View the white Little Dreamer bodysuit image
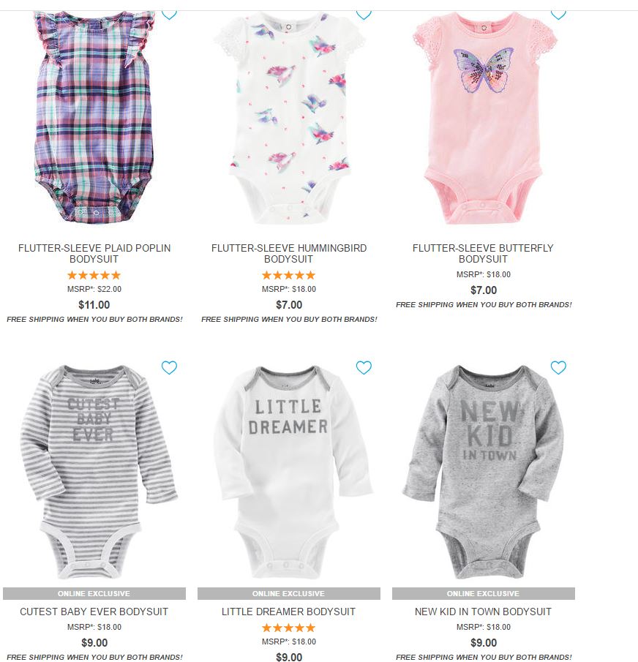 click(x=292, y=472)
